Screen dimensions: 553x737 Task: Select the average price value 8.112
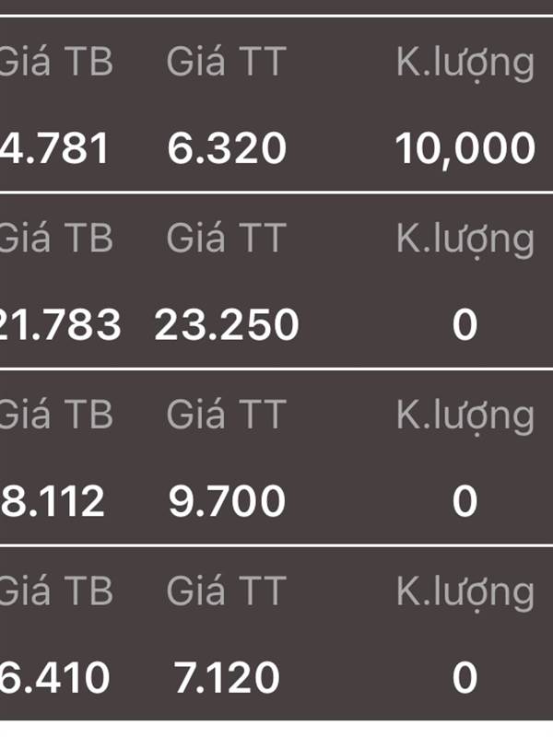pyautogui.click(x=53, y=501)
